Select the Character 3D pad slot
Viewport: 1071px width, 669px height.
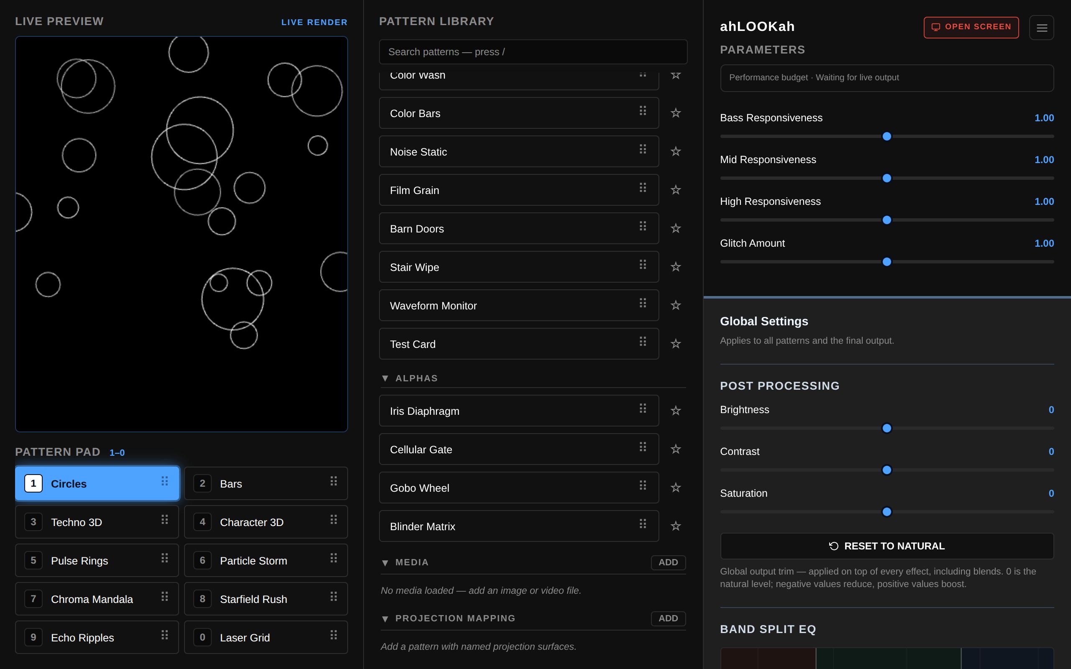[x=266, y=522]
